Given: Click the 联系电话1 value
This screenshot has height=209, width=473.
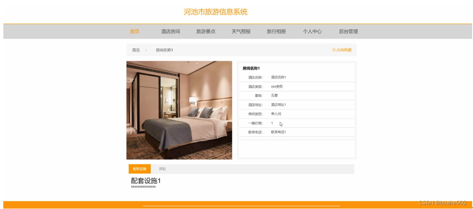Looking at the screenshot, I should (x=279, y=132).
